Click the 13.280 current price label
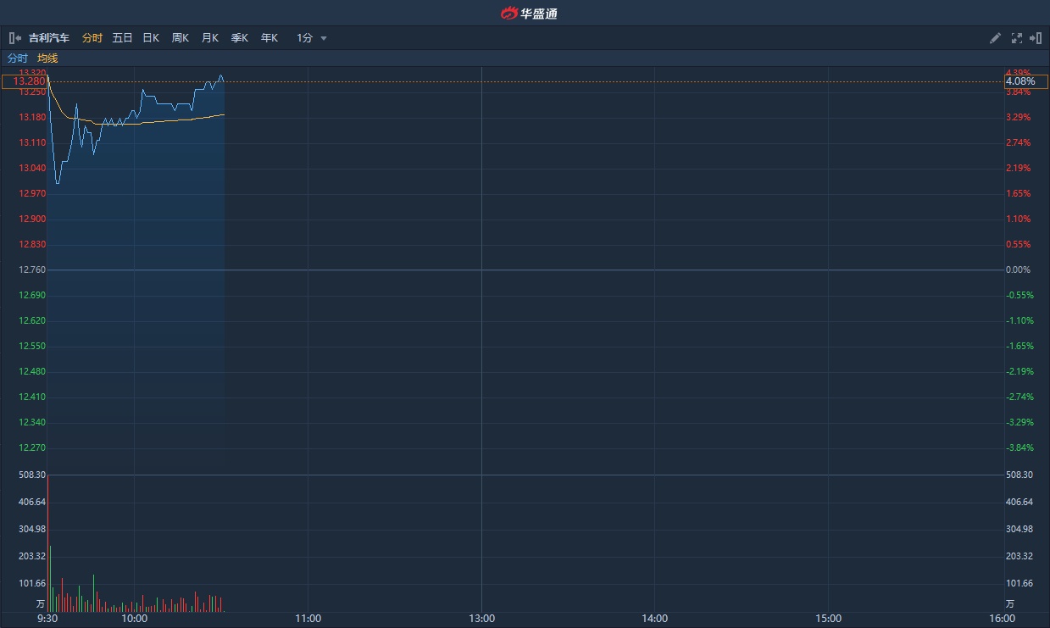 pos(24,81)
